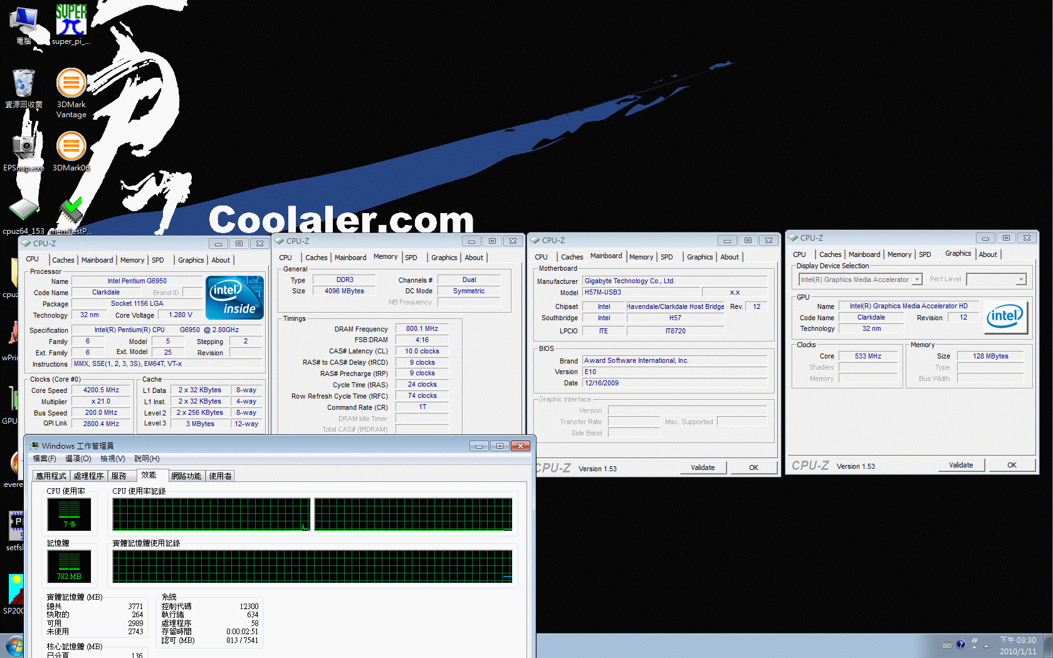Viewport: 1053px width, 658px height.
Task: Switch to 應用程式 tab in Task Manager
Action: [51, 476]
